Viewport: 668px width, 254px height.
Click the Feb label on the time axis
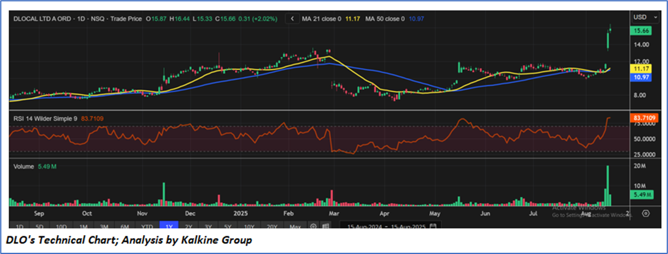[289, 213]
